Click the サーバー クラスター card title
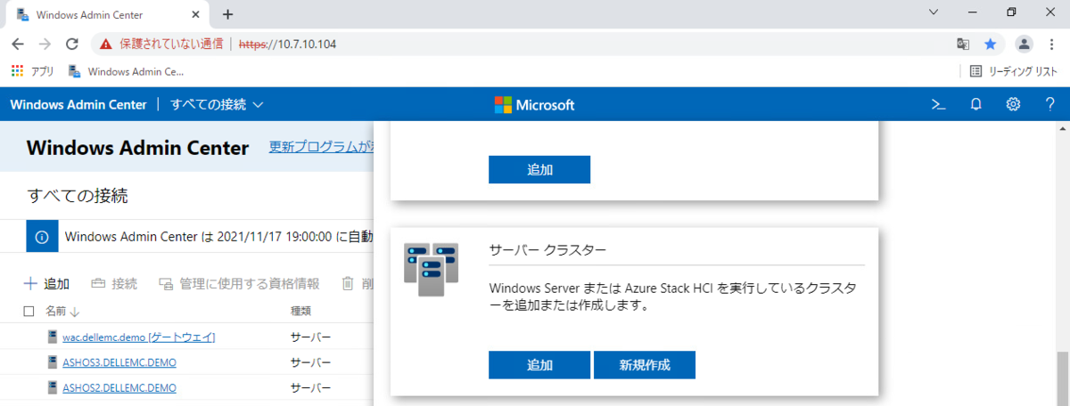1070x406 pixels. coord(547,248)
